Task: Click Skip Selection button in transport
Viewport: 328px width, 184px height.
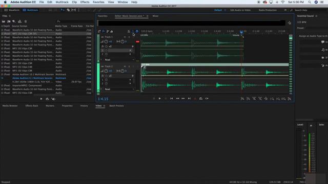Action: [207, 99]
